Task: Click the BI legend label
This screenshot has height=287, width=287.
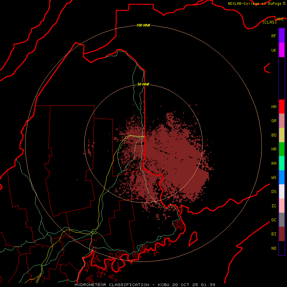Action: [274, 234]
